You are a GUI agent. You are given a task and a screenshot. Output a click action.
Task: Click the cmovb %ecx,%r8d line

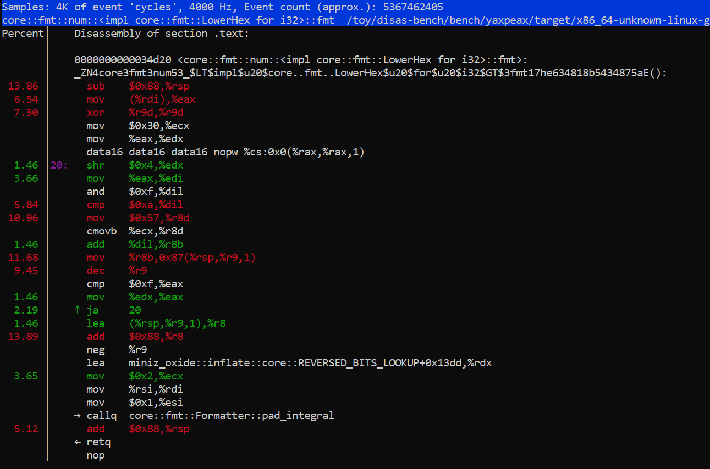coord(137,231)
